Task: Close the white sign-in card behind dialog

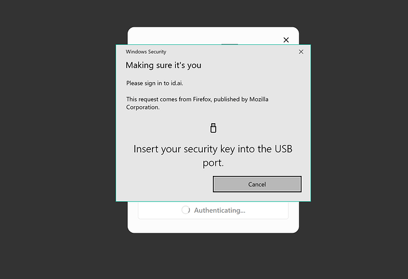Action: coord(286,40)
